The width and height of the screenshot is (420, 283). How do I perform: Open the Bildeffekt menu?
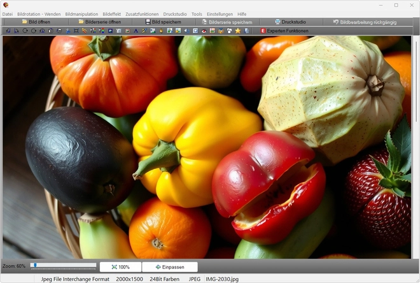[112, 14]
